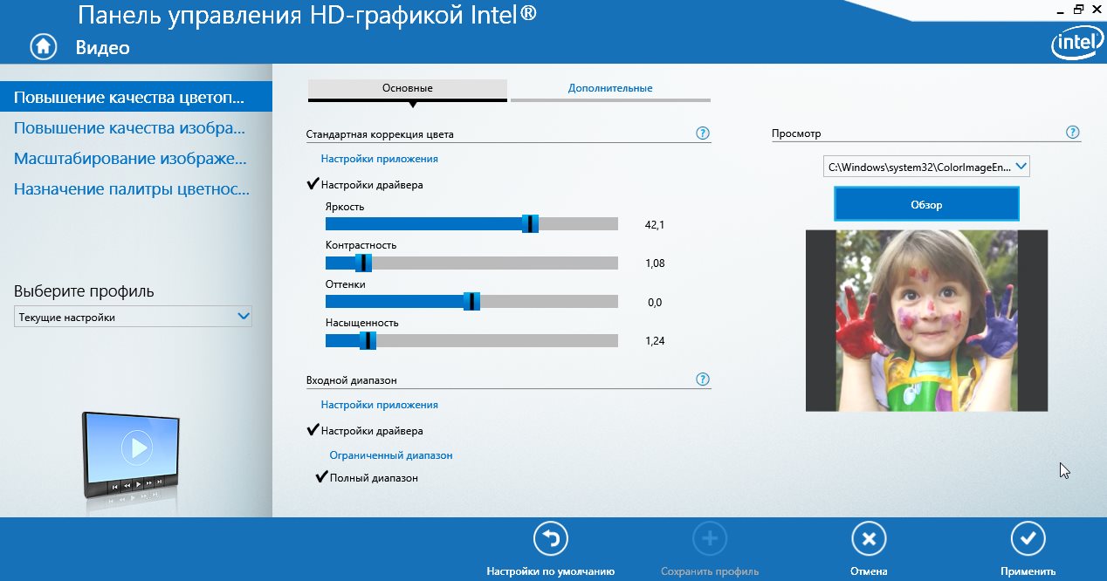
Task: Go to the Home screen icon
Action: tap(44, 47)
